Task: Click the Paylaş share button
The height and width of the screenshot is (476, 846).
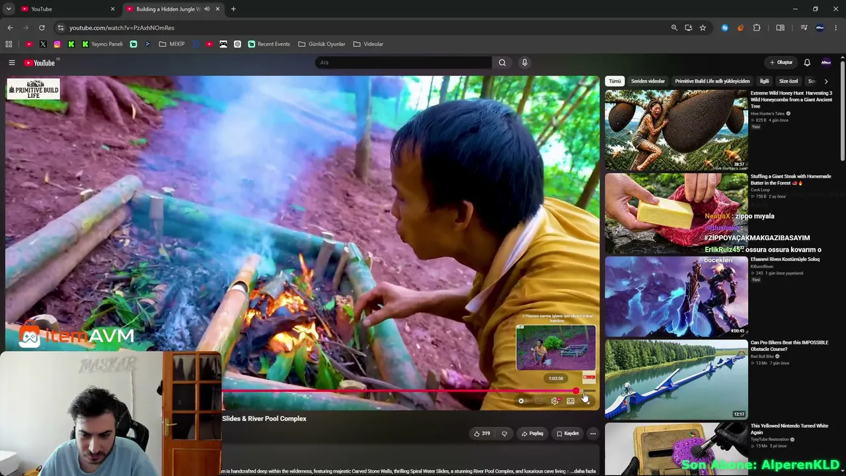Action: (532, 434)
